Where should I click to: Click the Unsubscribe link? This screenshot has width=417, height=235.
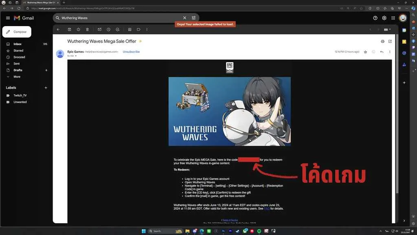tap(131, 52)
